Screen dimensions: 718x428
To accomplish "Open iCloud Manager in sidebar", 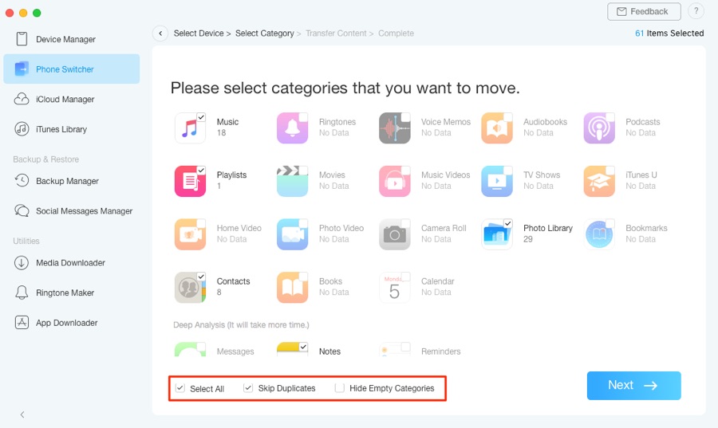I will pos(72,99).
